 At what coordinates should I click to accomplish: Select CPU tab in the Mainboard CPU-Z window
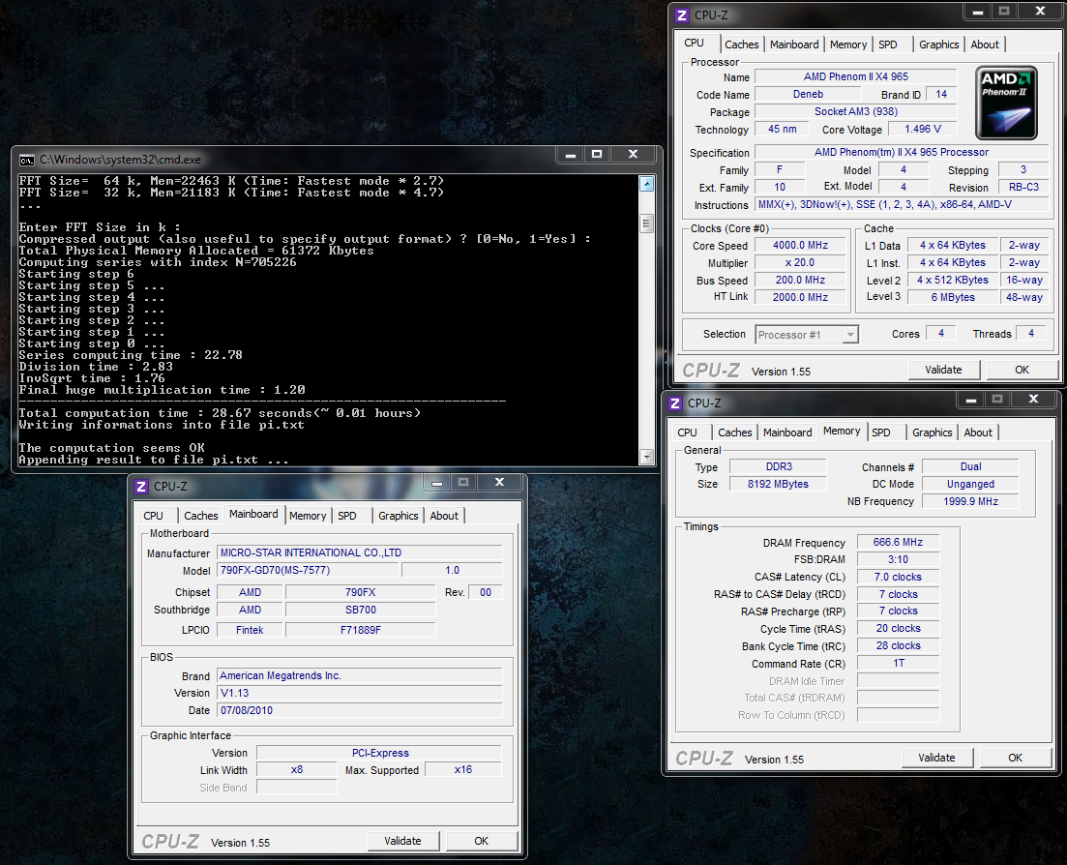(x=153, y=516)
